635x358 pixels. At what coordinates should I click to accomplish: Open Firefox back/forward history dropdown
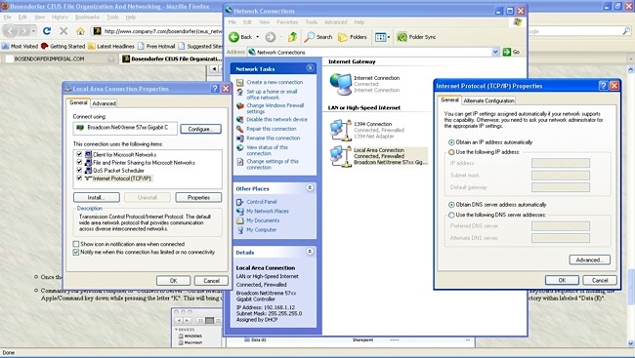click(x=33, y=31)
